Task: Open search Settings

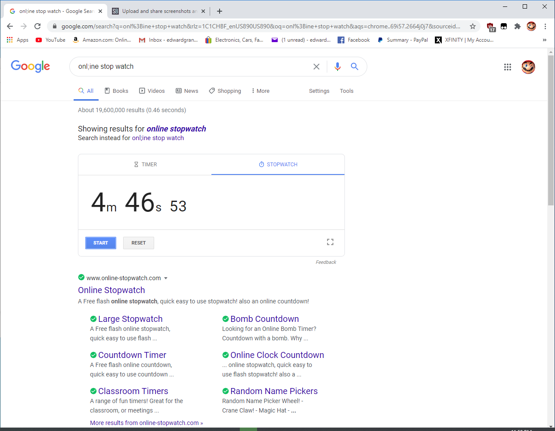Action: tap(319, 91)
